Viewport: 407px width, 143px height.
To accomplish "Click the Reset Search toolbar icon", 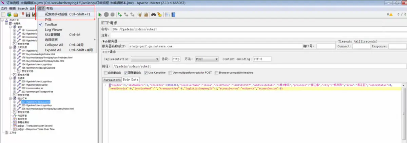I will [159, 15].
